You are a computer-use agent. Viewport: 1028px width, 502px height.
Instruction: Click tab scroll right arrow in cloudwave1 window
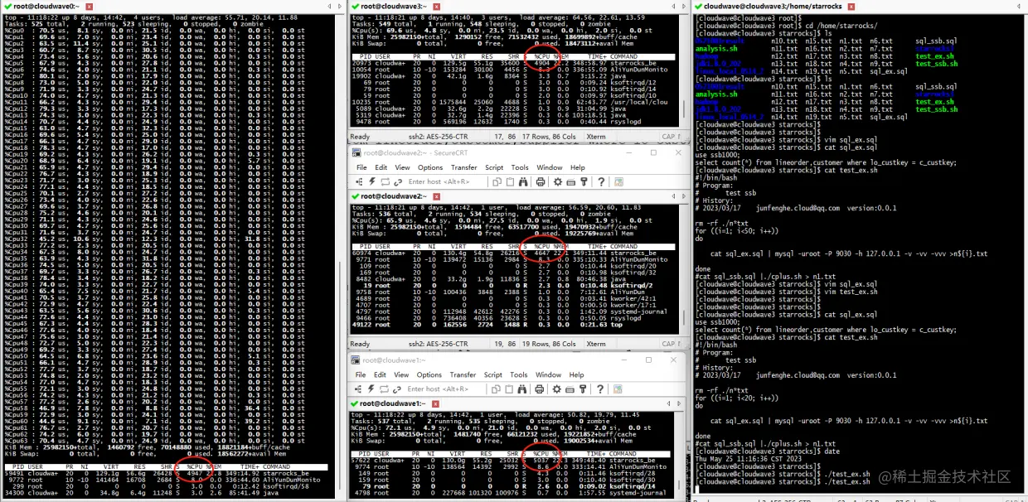pos(679,403)
